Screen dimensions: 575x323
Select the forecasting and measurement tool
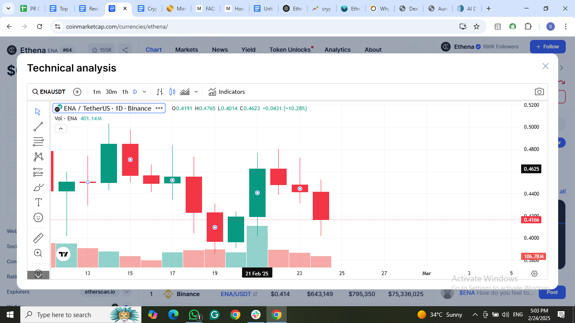point(38,172)
